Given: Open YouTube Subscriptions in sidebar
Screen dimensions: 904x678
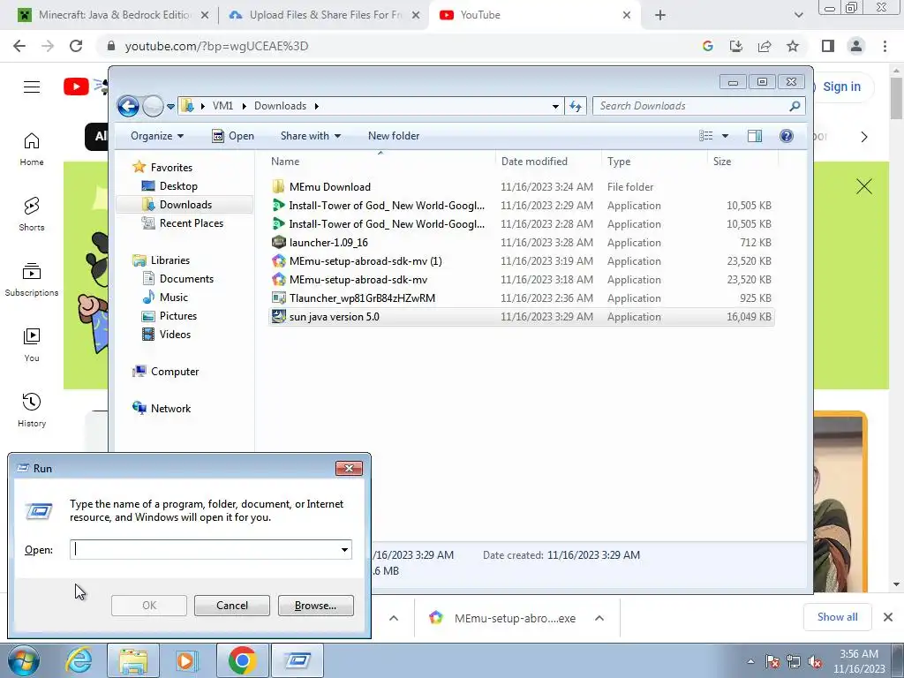Looking at the screenshot, I should 32,279.
